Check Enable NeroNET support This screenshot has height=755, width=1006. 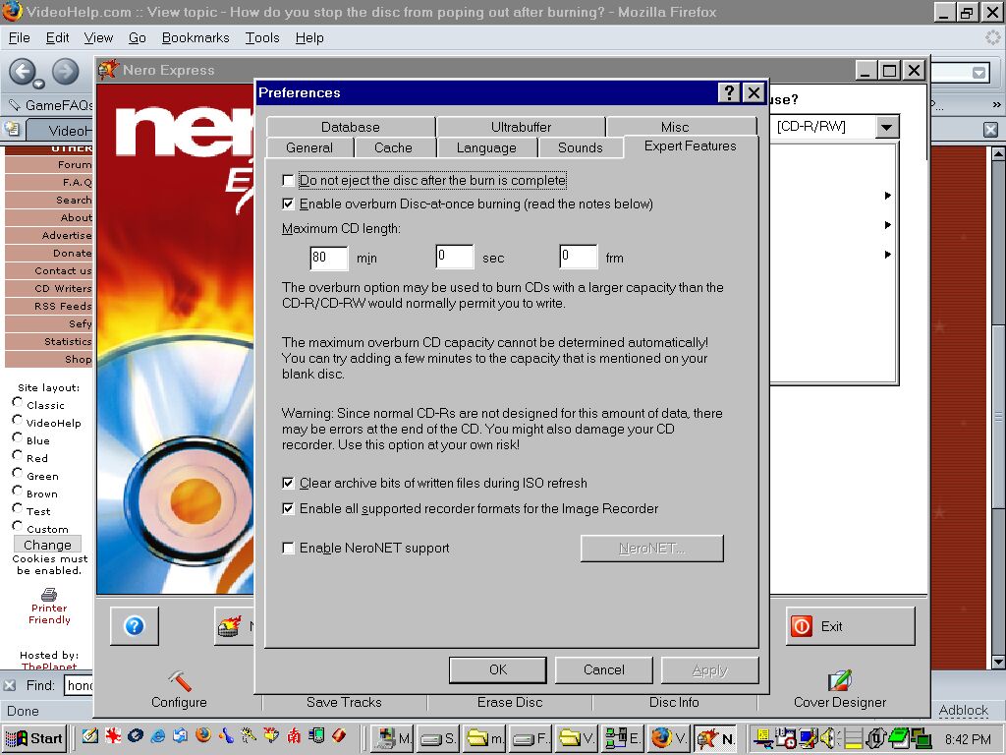288,548
